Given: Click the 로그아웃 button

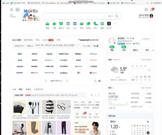Looking at the screenshot, I should click(x=146, y=39).
